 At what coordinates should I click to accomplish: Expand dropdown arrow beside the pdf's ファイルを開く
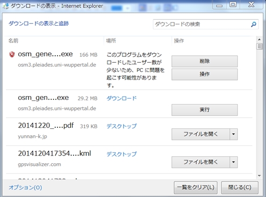(234, 134)
